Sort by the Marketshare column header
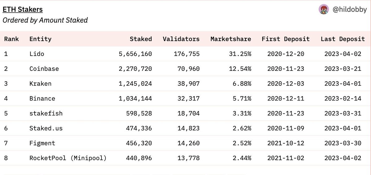This screenshot has height=175, width=371. click(231, 39)
